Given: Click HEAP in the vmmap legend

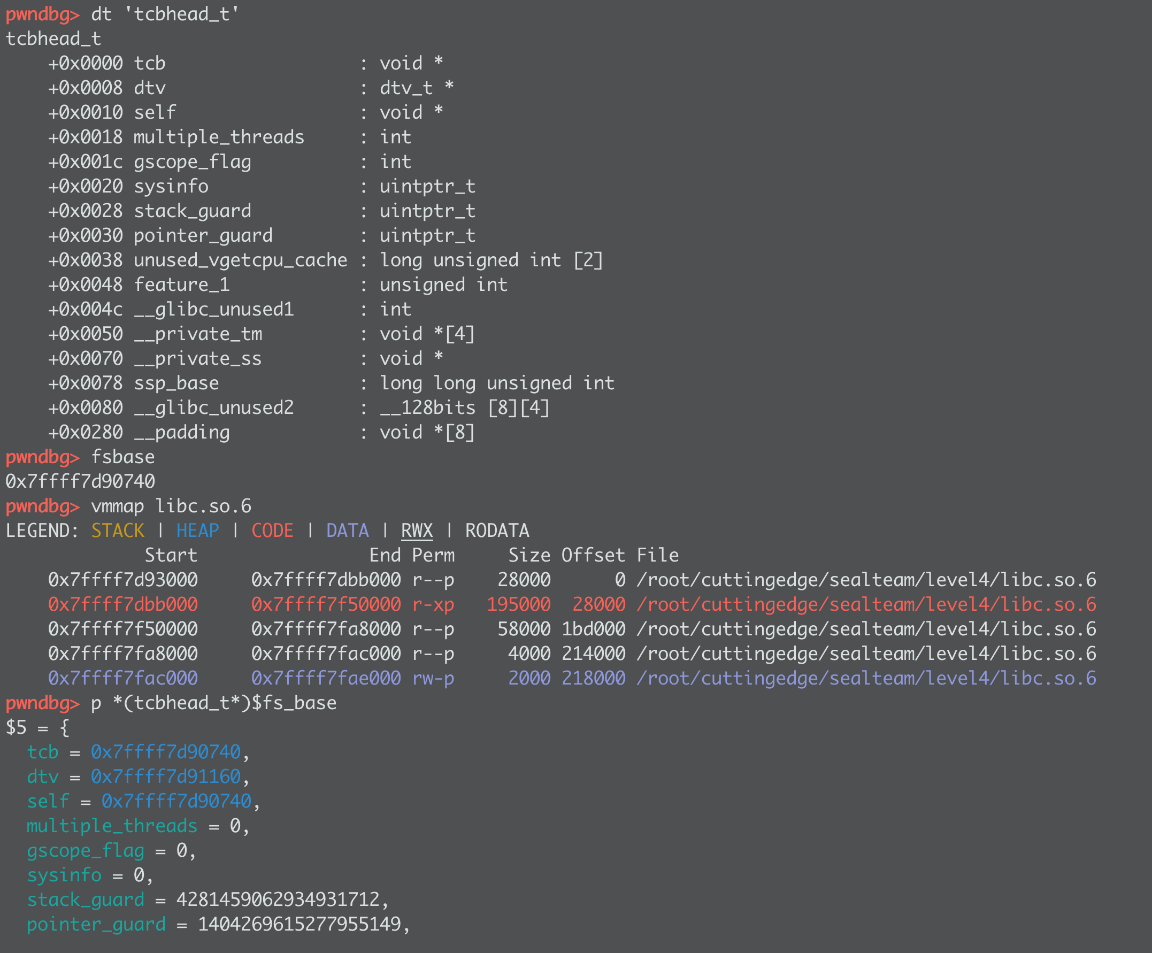Looking at the screenshot, I should coord(197,531).
